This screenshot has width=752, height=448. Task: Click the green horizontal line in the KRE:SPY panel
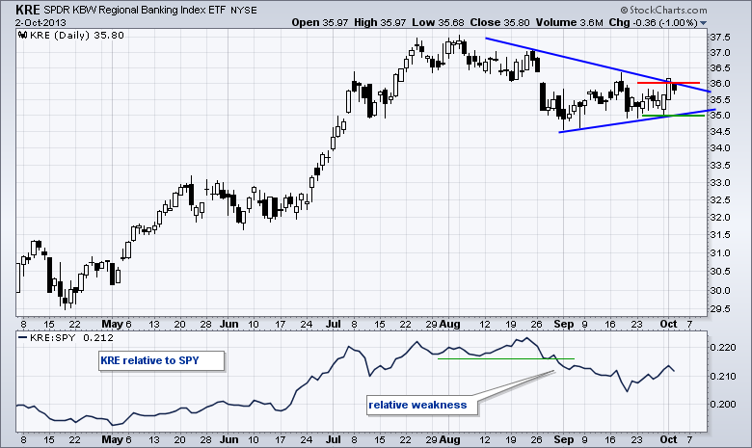coord(506,358)
